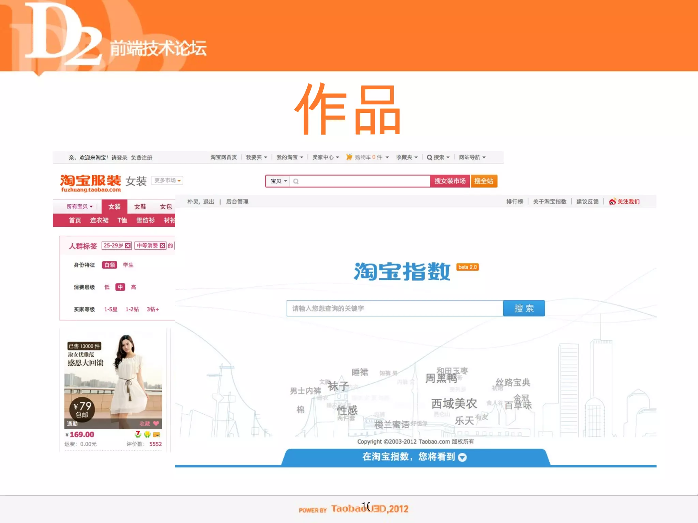The image size is (698, 523).
Task: Click the 淘宝指数 keyword input field
Action: coord(395,308)
